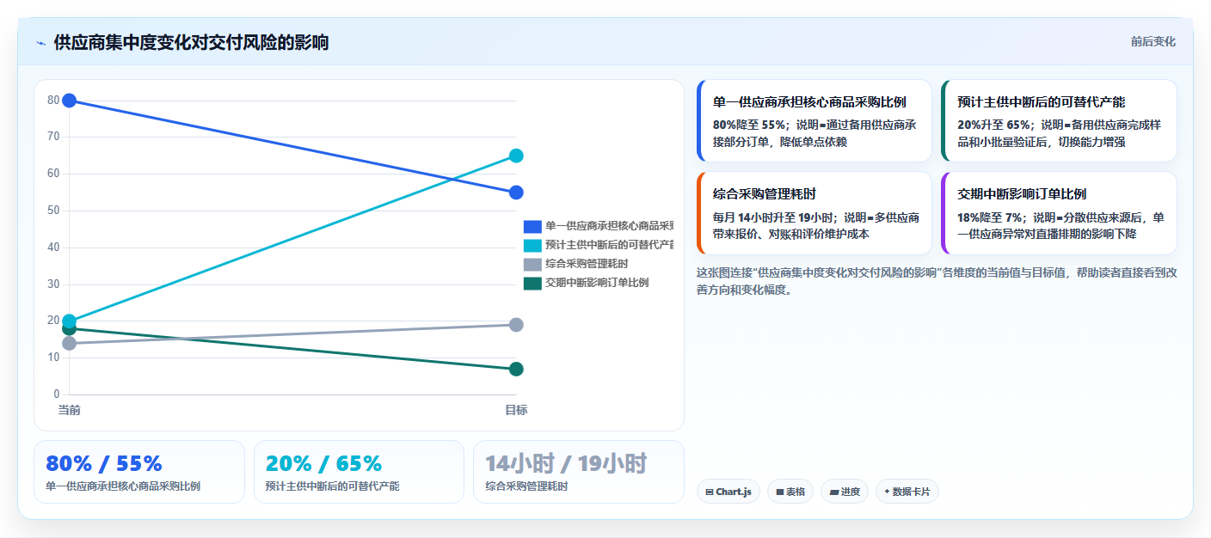Click the lightning icon beside the title
The height and width of the screenshot is (538, 1211).
click(x=40, y=43)
